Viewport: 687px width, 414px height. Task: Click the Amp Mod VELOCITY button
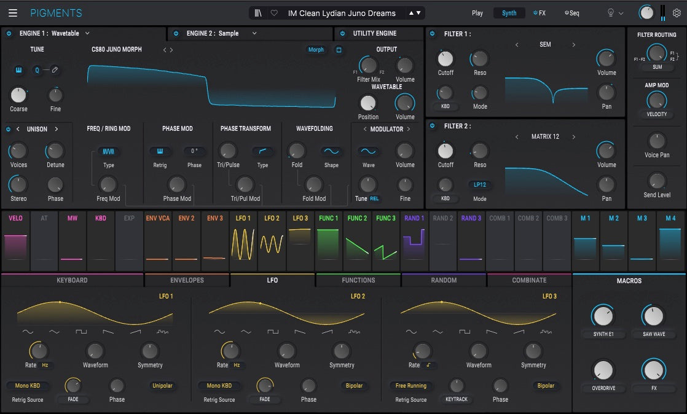click(657, 114)
